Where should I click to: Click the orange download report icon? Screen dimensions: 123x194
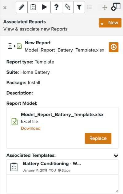(x=113, y=47)
